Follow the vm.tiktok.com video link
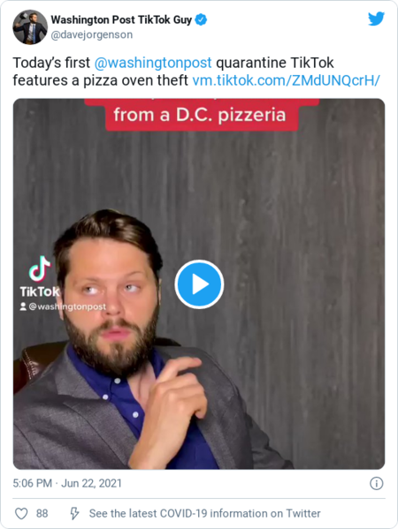The height and width of the screenshot is (529, 398). (x=287, y=80)
